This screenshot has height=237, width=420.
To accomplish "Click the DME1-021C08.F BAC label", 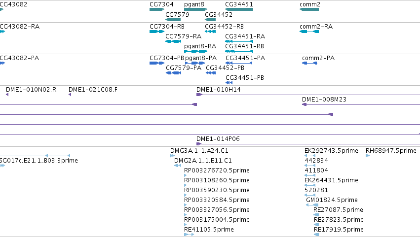I will (x=93, y=90).
